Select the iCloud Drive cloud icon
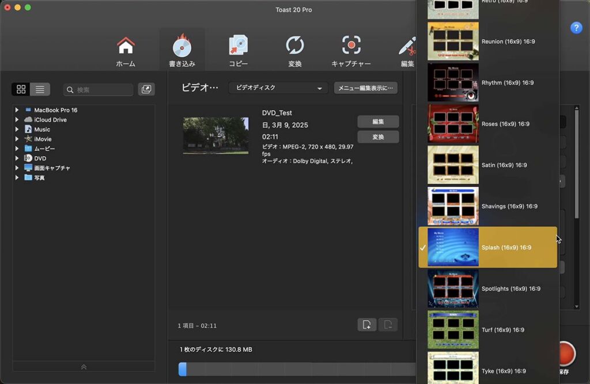590x384 pixels. [28, 120]
